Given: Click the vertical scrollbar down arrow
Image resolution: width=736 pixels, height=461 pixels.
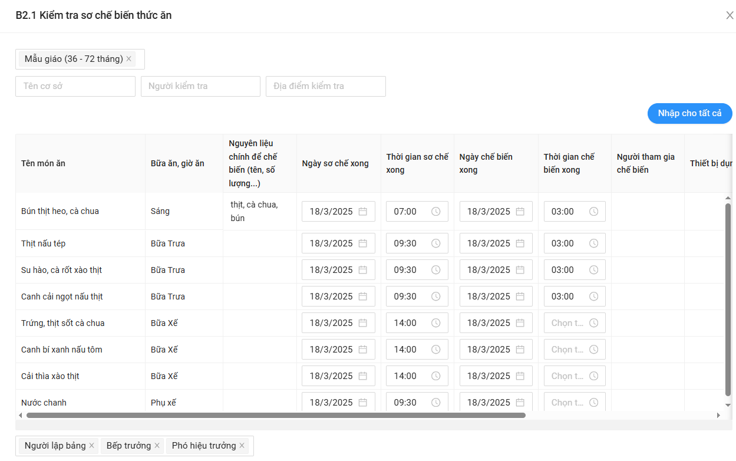Looking at the screenshot, I should tap(728, 405).
